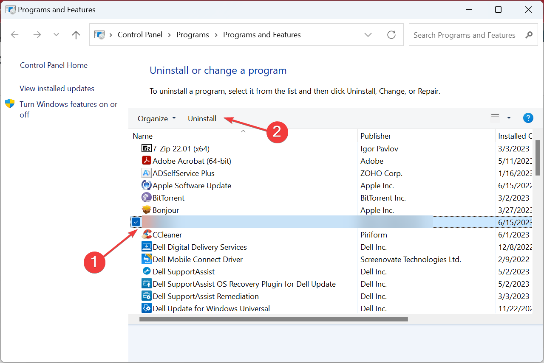
Task: Open Control Panel from the breadcrumb
Action: pyautogui.click(x=140, y=35)
